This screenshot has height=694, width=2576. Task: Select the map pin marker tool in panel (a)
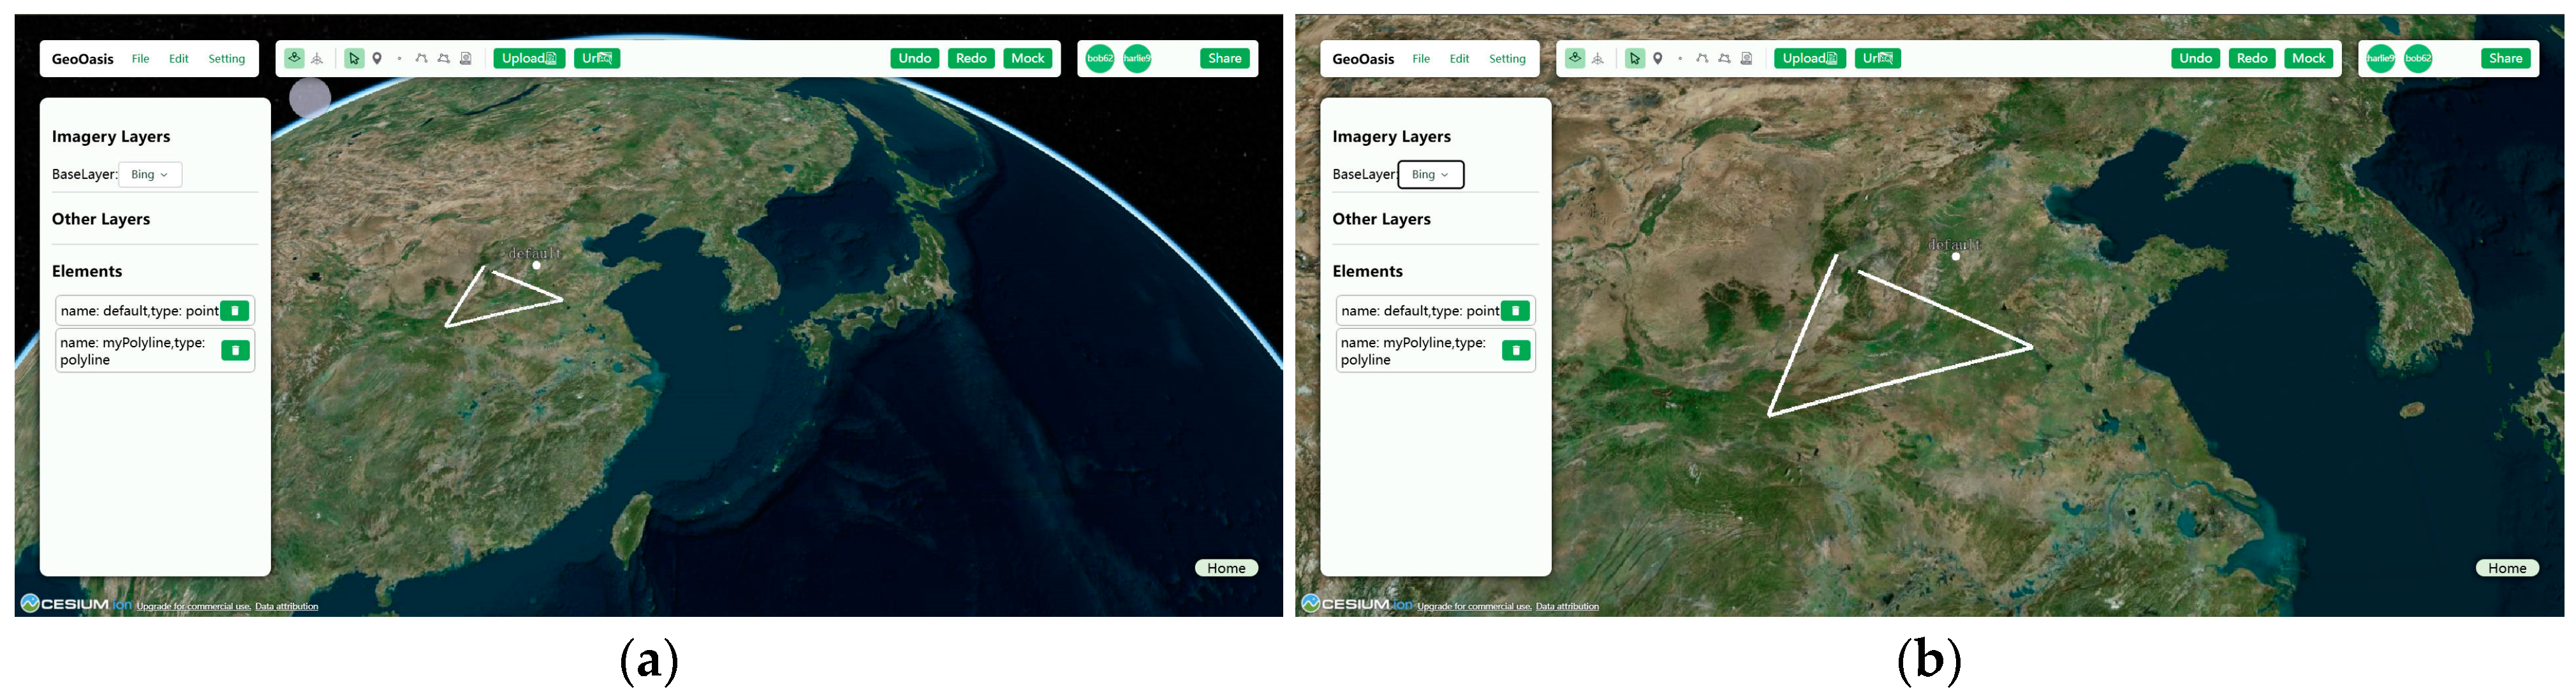coord(377,58)
